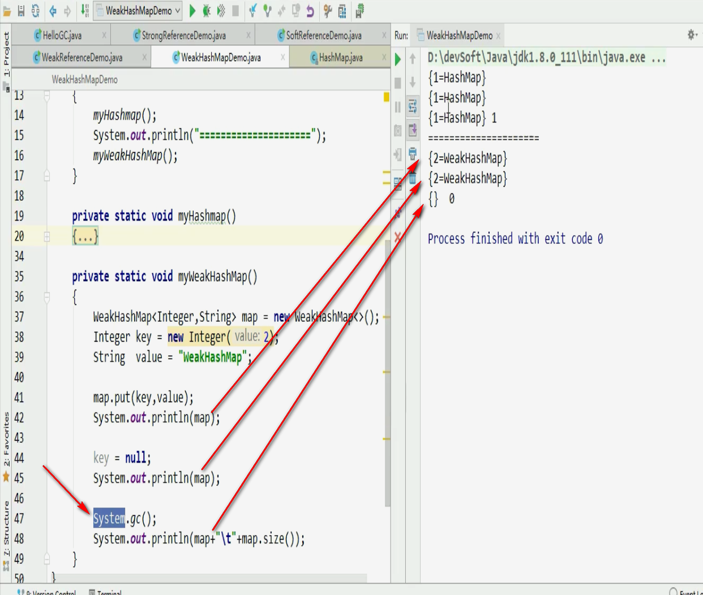Click the yellow inspection status indicator

(x=387, y=97)
